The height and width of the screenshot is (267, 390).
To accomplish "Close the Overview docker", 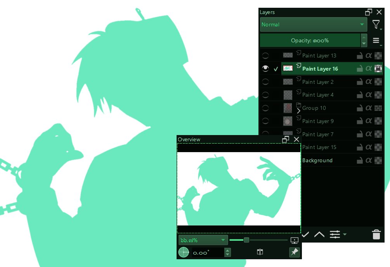I will point(296,139).
